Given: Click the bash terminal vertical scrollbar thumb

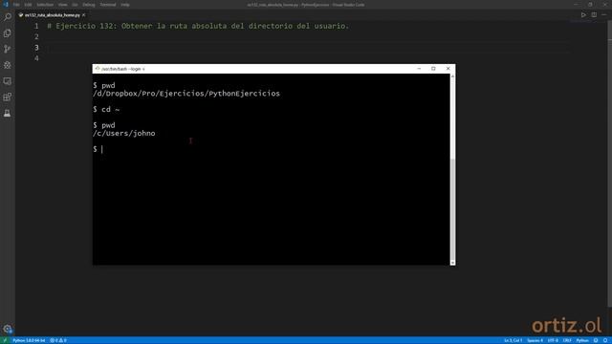Looking at the screenshot, I should pos(452,208).
